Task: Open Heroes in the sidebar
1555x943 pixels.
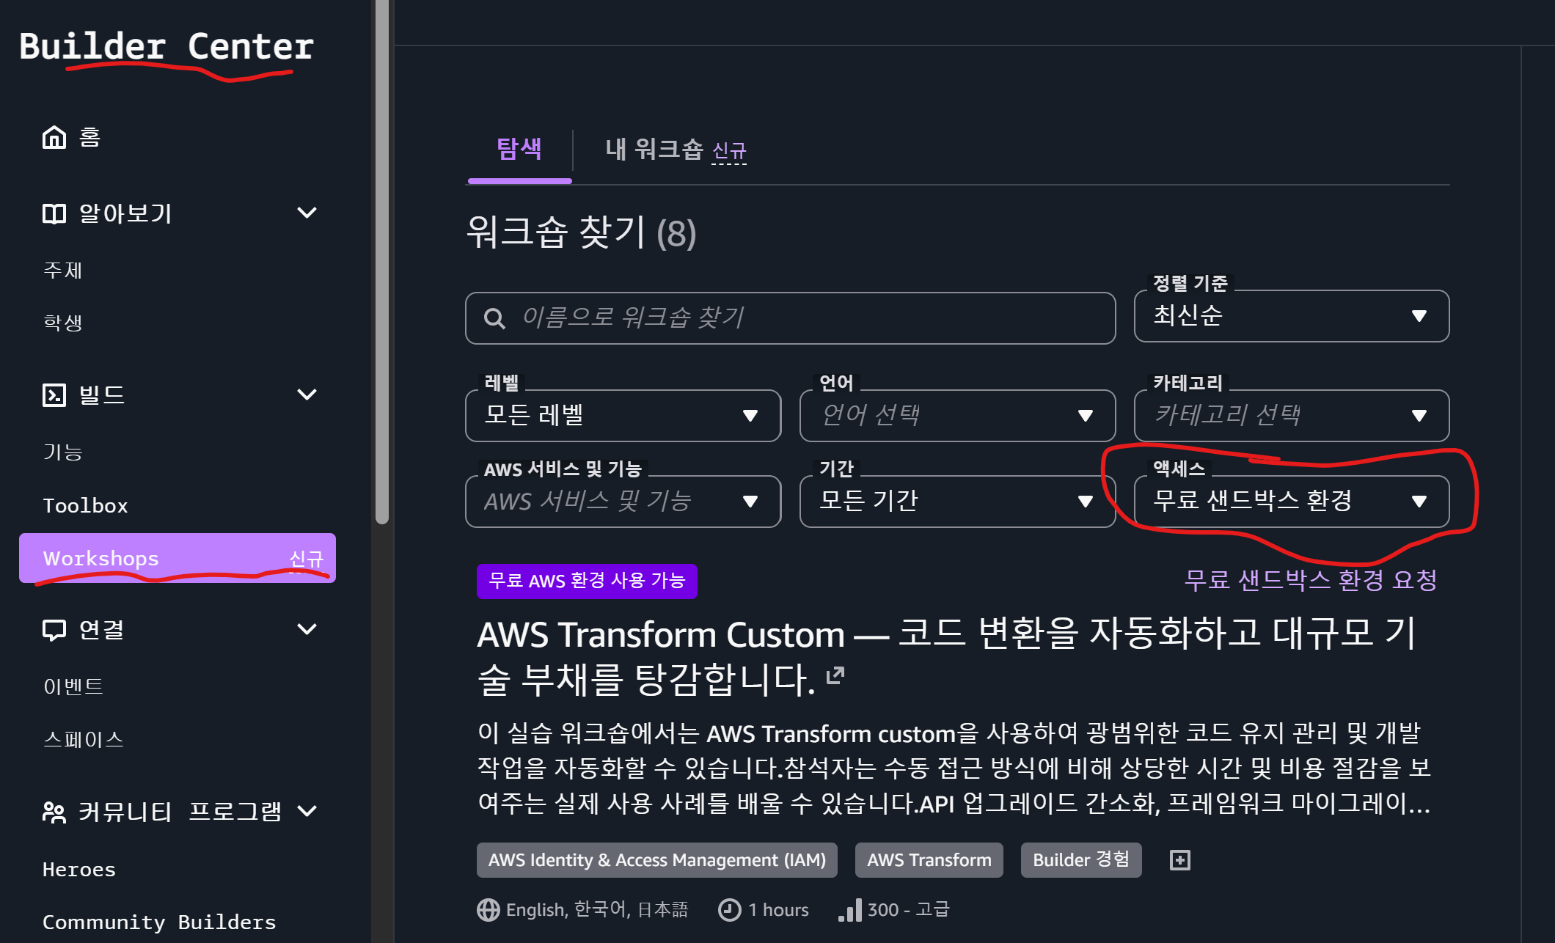Action: 79,870
